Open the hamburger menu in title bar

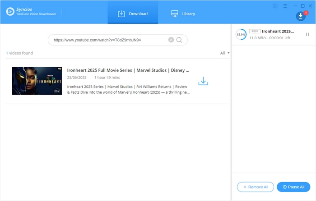[x=284, y=6]
